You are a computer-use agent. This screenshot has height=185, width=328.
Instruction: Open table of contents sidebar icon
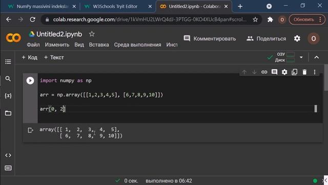pyautogui.click(x=8, y=62)
